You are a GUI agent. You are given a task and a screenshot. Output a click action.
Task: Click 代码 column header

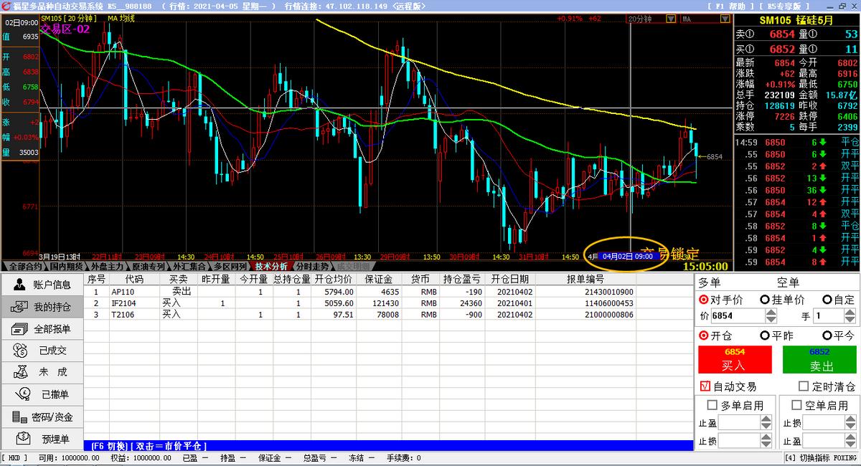[134, 279]
